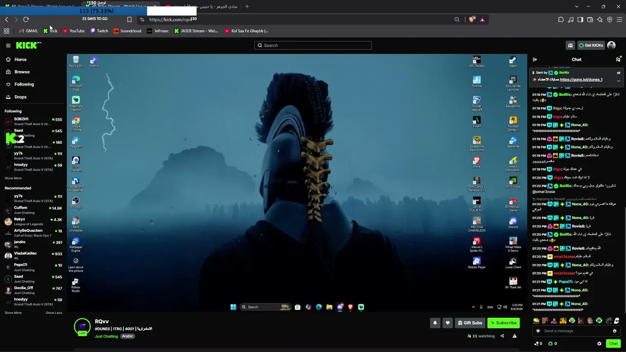Report the stream with warning icon
The height and width of the screenshot is (352, 626).
(514, 336)
